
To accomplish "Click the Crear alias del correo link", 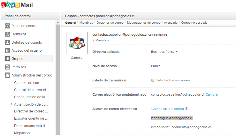I will pyautogui.click(x=168, y=109).
